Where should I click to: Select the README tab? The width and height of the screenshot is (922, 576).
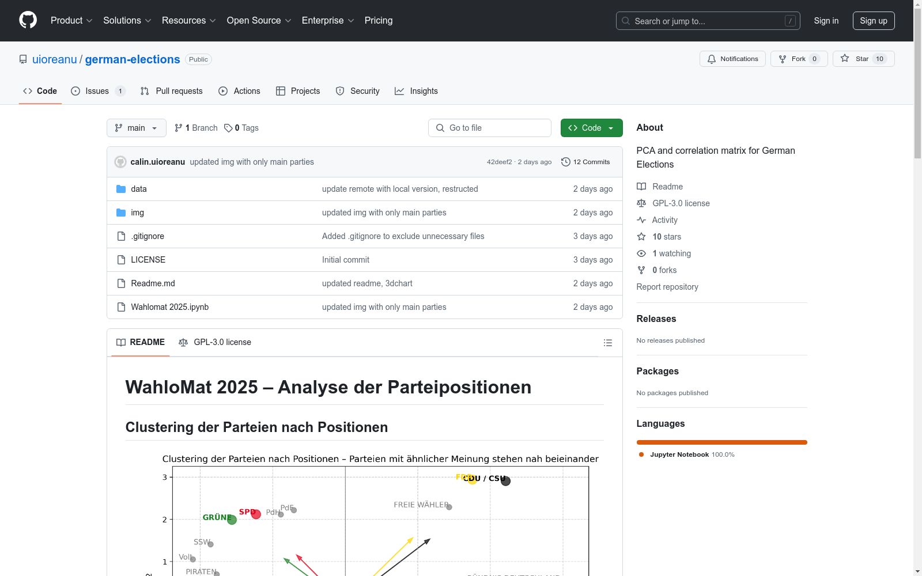click(x=141, y=342)
